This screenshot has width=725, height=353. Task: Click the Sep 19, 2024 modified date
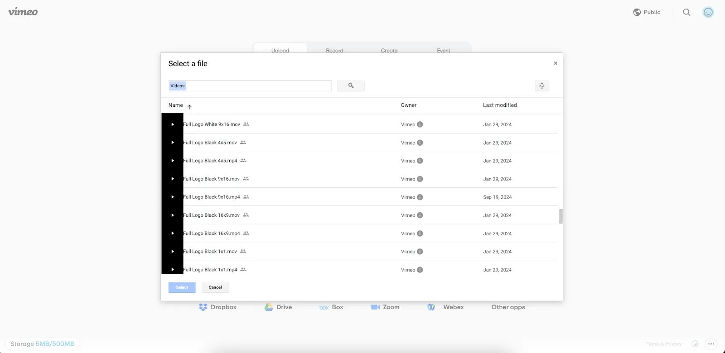(497, 197)
